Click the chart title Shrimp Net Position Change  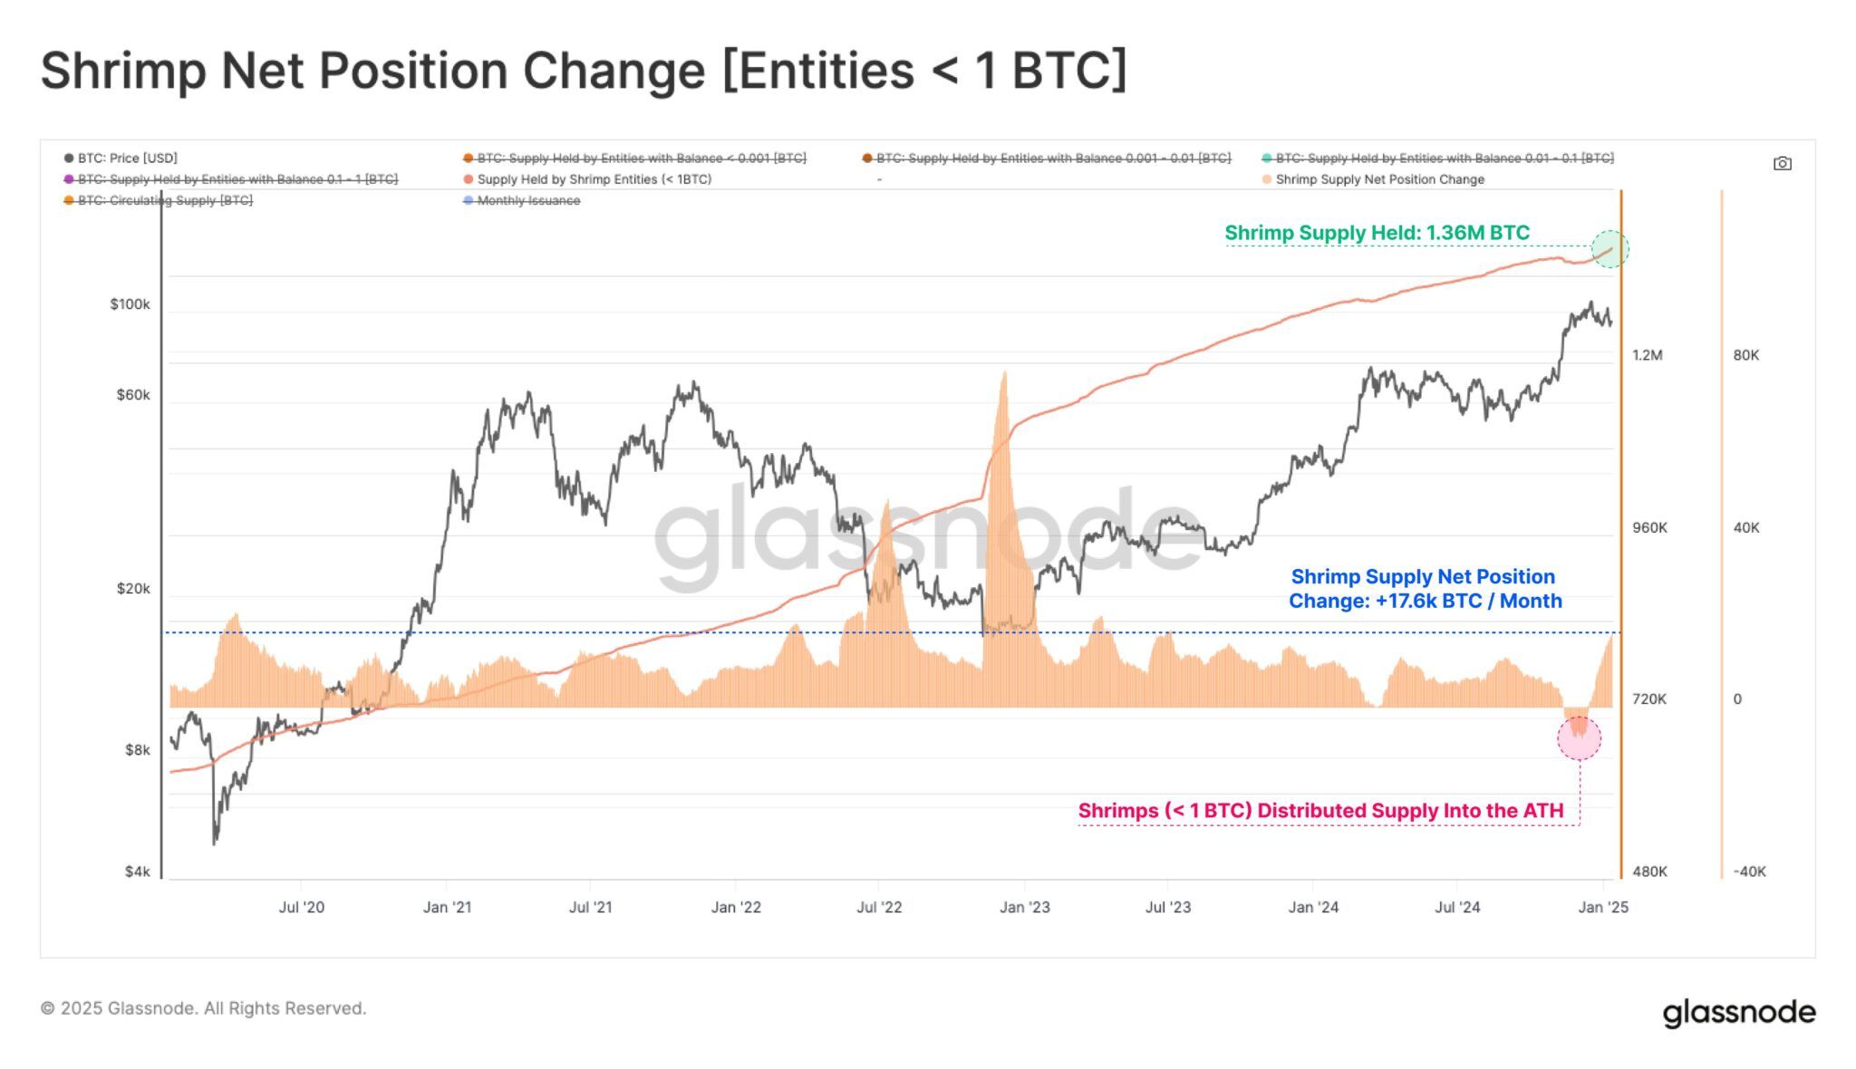584,71
